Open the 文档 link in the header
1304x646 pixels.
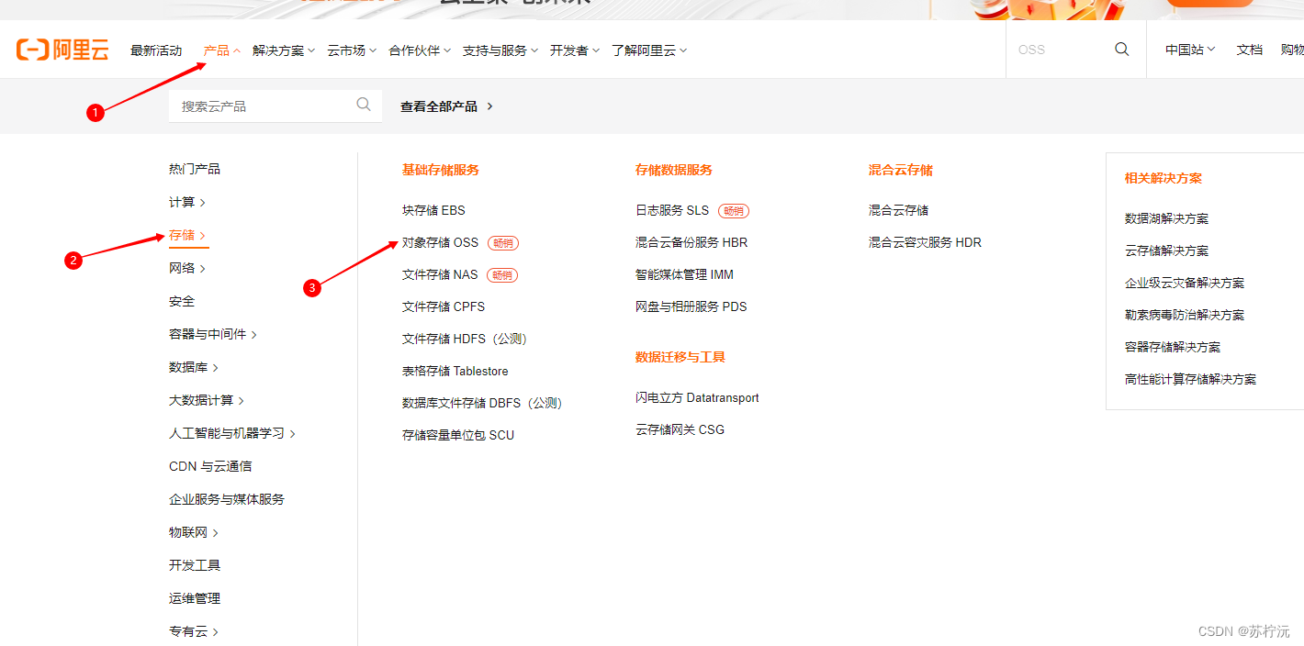[x=1250, y=50]
